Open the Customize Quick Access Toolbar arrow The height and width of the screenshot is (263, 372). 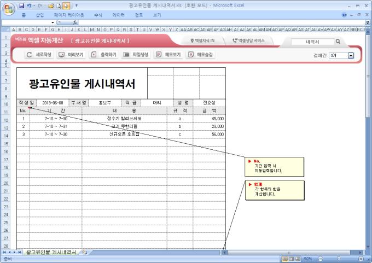pos(77,5)
